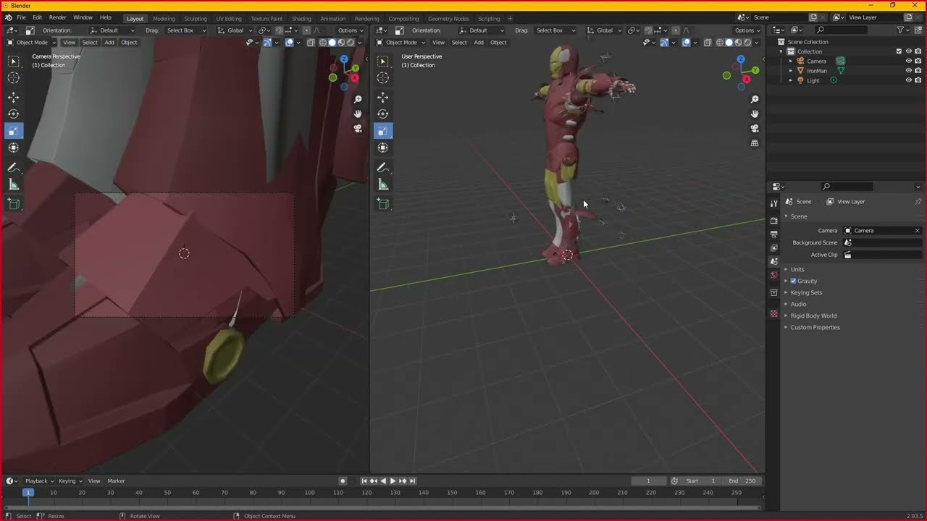Toggle auto keying record button

coord(343,480)
